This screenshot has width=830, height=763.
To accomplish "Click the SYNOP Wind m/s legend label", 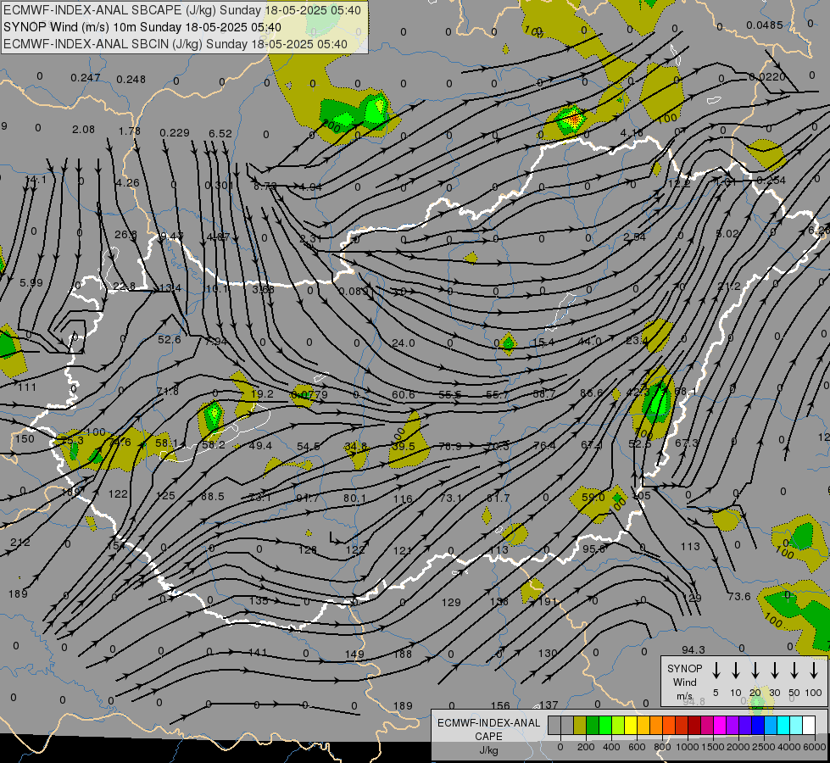I will tap(684, 682).
